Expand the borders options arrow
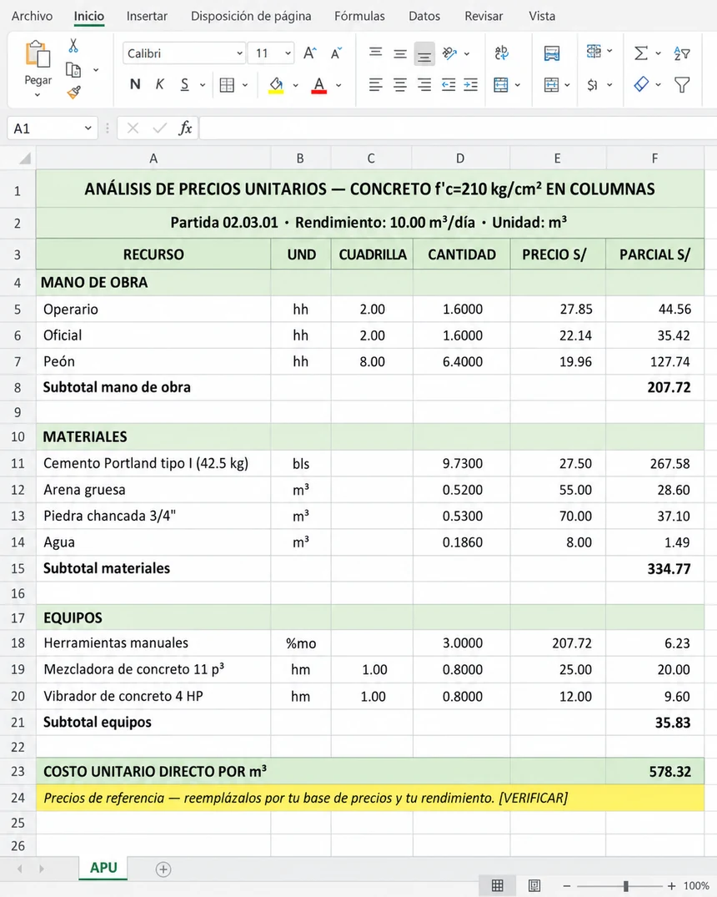The height and width of the screenshot is (897, 717). coord(245,85)
